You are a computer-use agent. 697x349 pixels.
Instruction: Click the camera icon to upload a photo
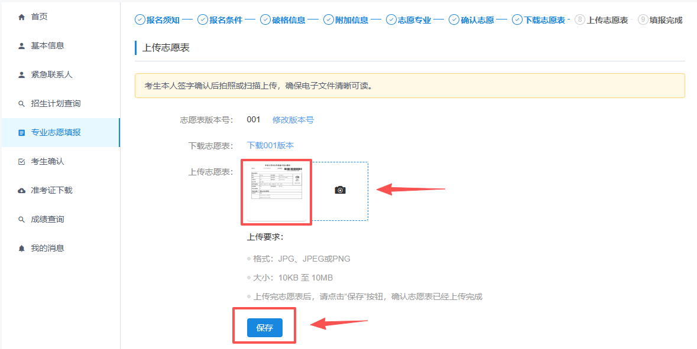point(340,190)
